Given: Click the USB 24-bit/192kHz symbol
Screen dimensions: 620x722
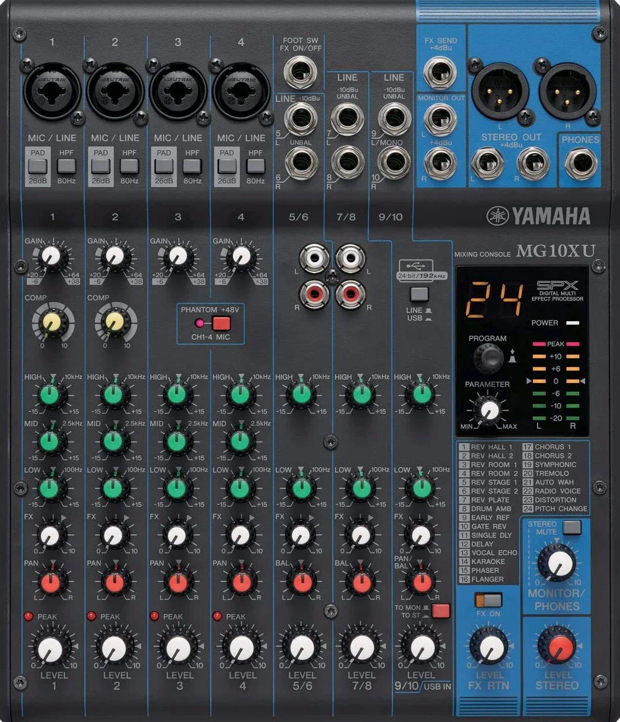Looking at the screenshot, I should pyautogui.click(x=421, y=271).
